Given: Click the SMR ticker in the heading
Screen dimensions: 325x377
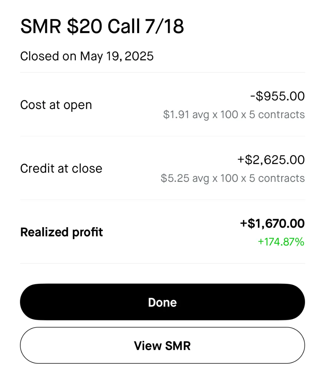Looking at the screenshot, I should [x=41, y=26].
